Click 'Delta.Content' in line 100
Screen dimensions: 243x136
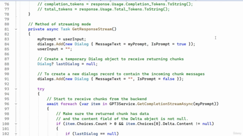point(178,124)
